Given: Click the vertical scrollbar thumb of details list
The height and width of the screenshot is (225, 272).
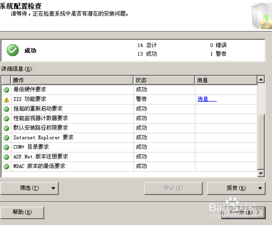Looking at the screenshot, I should (x=261, y=142).
